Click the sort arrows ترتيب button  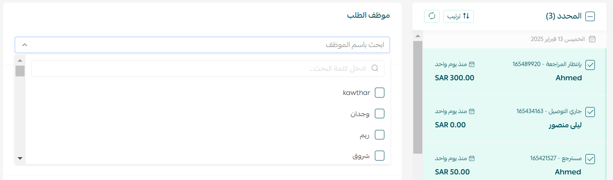tap(458, 16)
